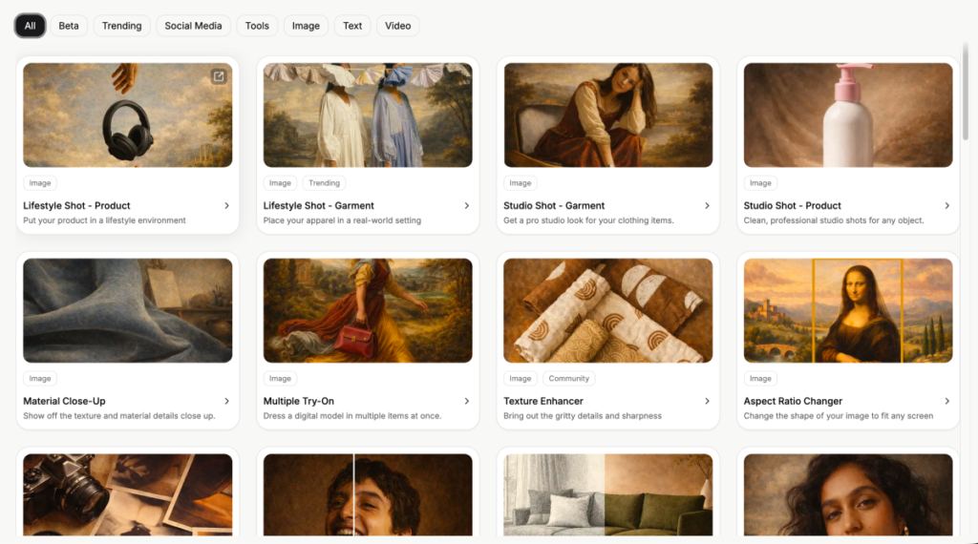
Task: Click 'Place your apparel in a real-world setting'
Action: [342, 220]
